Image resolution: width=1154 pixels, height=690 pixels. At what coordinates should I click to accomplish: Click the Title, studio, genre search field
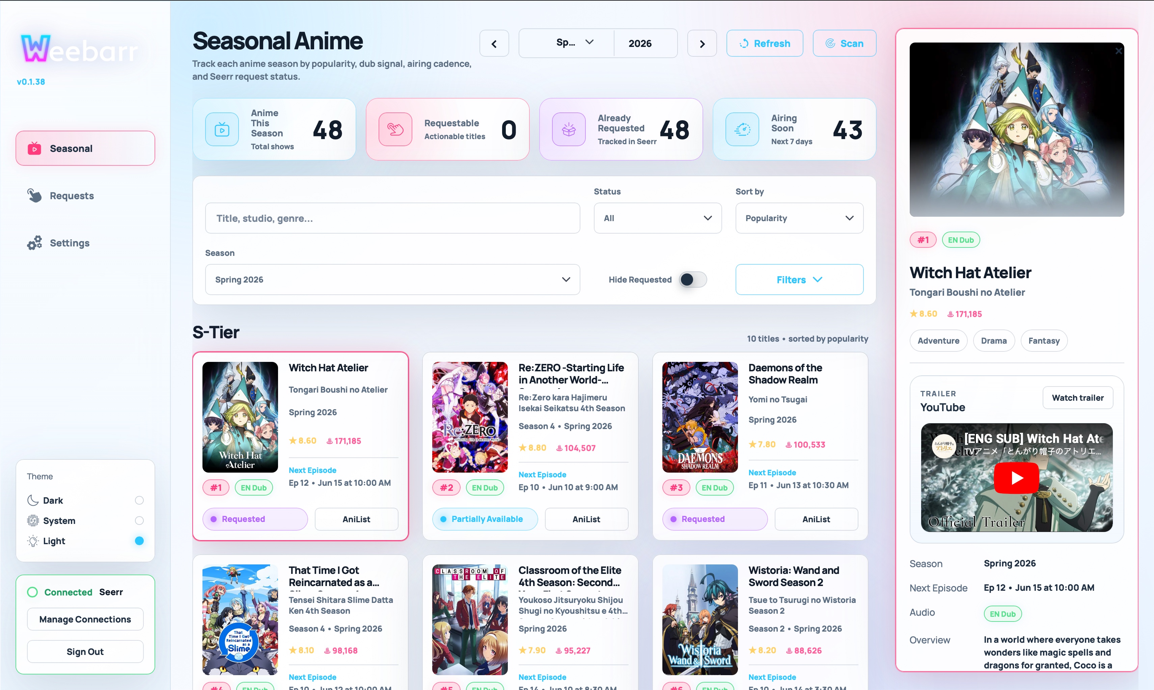coord(392,218)
